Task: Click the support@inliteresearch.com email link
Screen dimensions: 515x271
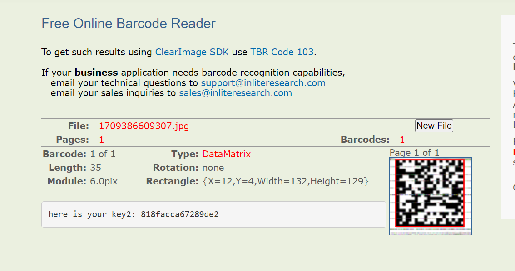Action: pyautogui.click(x=263, y=83)
